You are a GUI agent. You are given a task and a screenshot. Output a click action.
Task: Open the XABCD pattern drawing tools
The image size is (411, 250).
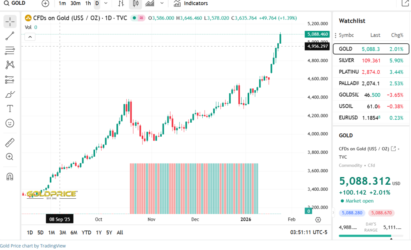[10, 65]
